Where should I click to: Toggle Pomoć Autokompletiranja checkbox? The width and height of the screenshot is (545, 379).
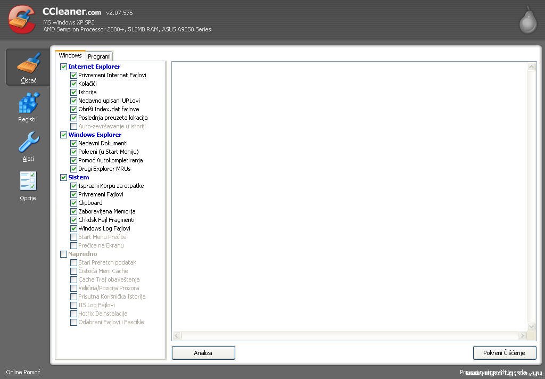tap(73, 160)
